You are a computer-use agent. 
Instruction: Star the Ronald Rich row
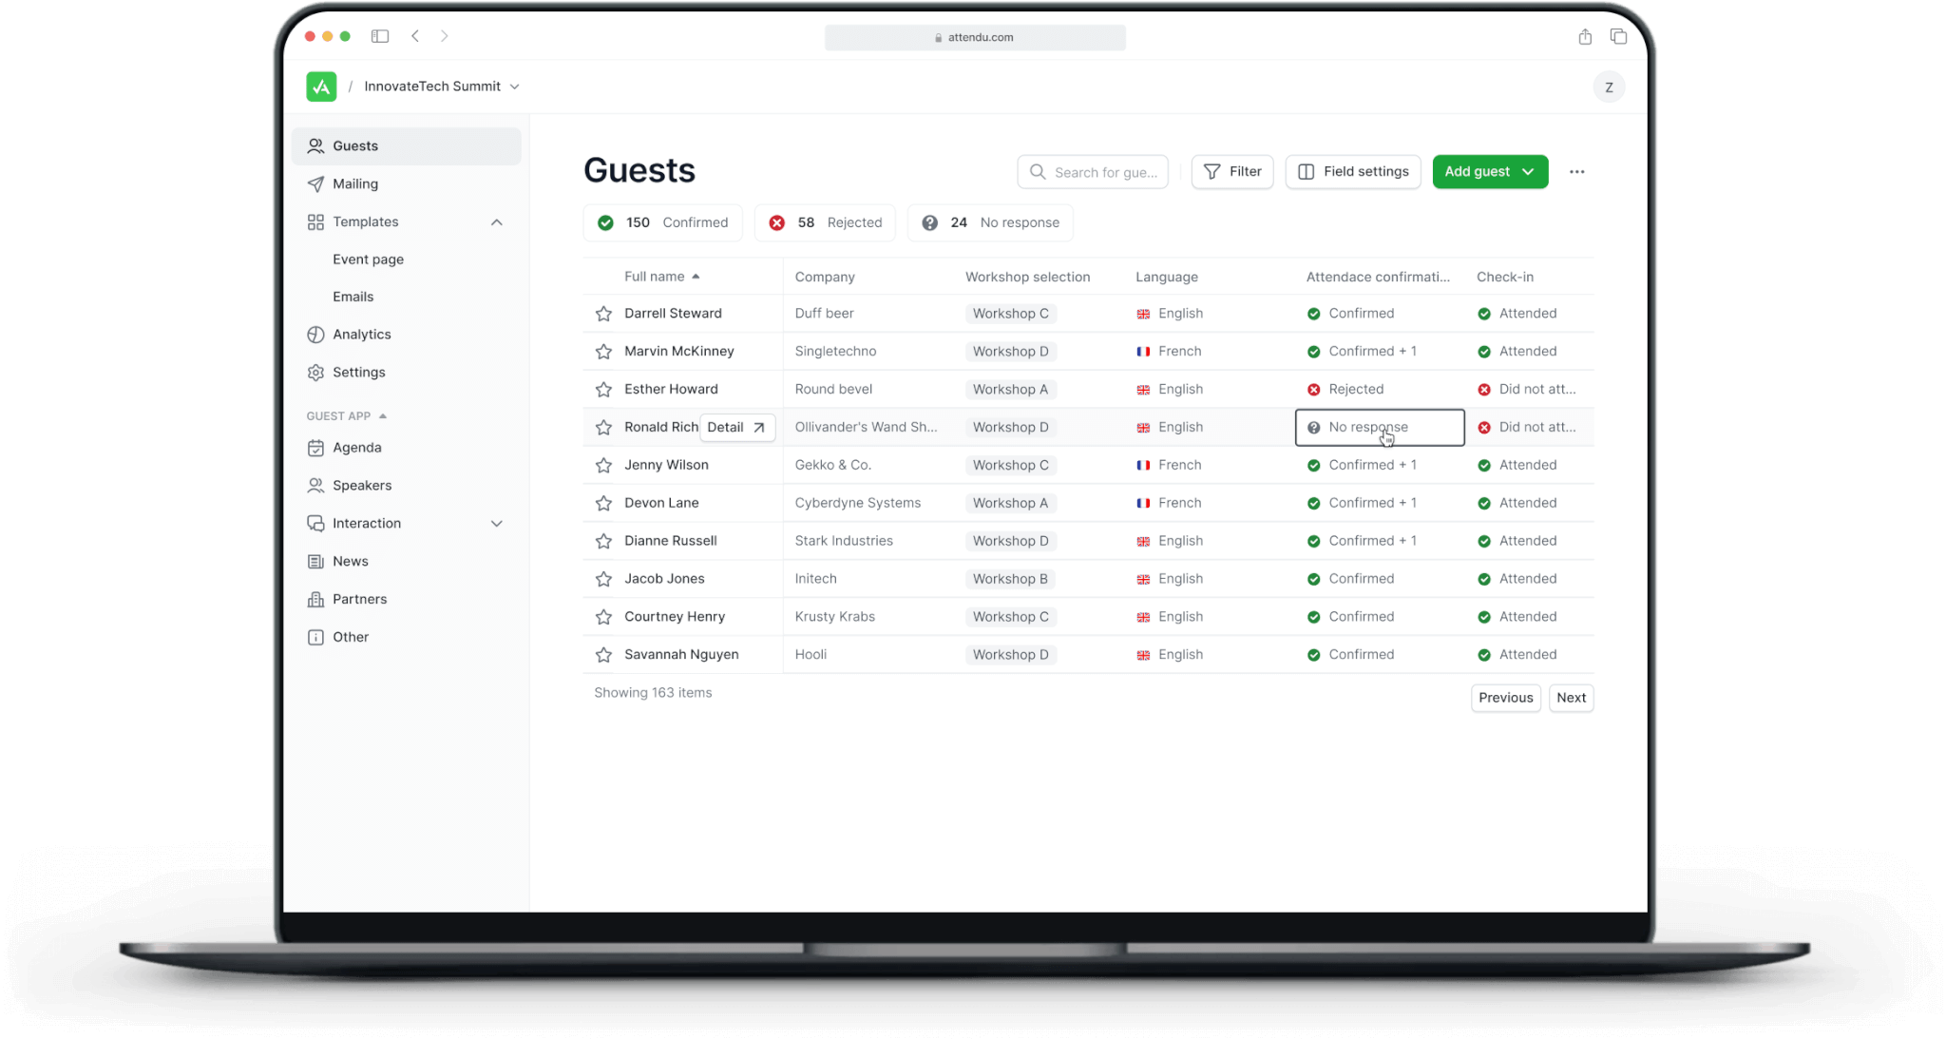coord(603,428)
